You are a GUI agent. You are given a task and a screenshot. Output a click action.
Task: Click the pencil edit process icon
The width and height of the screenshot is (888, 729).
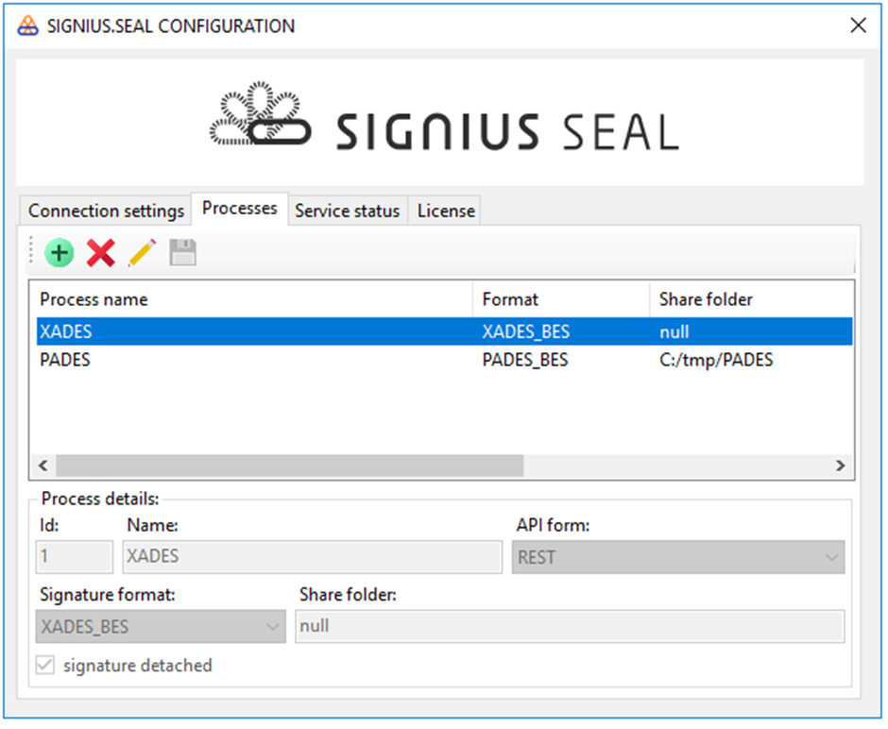pos(142,253)
